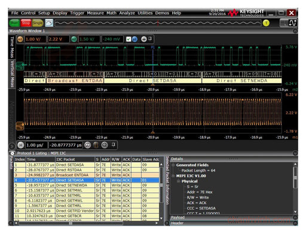The width and height of the screenshot is (306, 234).
Task: Click the channel 1 ground marker on the waveform
Action: [20, 126]
